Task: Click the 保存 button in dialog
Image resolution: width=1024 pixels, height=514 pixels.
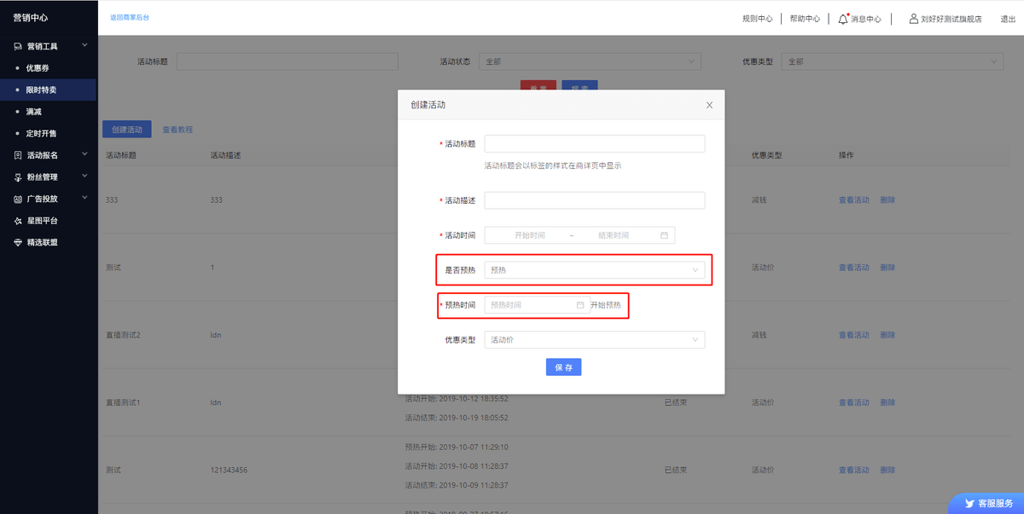Action: (563, 367)
